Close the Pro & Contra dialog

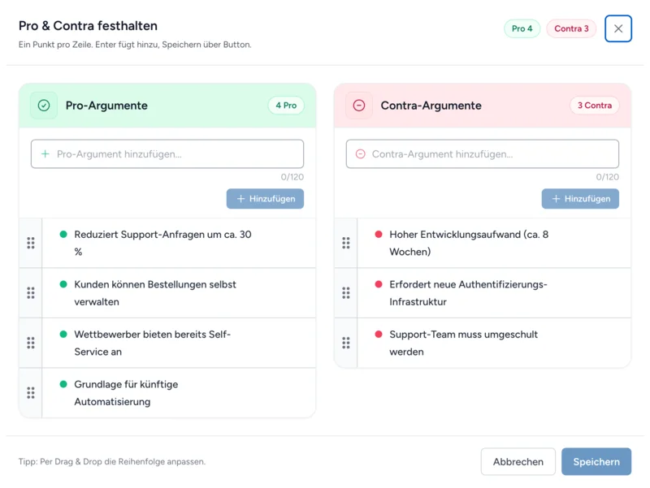[618, 29]
